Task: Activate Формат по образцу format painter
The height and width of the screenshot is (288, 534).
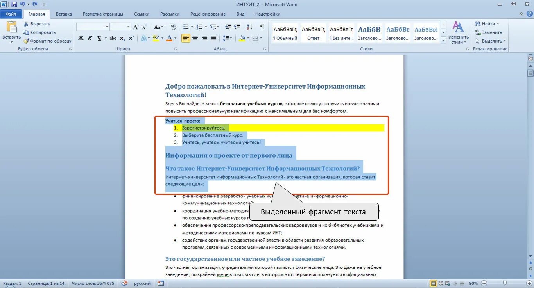Action: (47, 41)
